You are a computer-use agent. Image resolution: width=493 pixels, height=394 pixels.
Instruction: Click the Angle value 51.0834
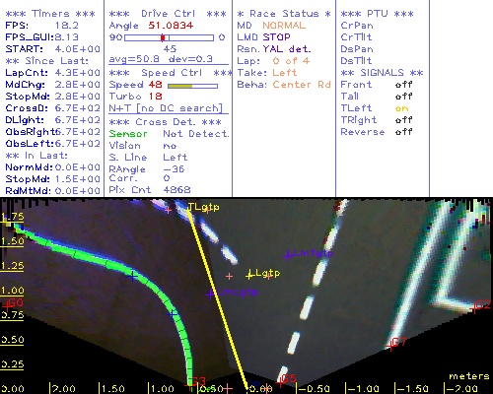click(171, 26)
